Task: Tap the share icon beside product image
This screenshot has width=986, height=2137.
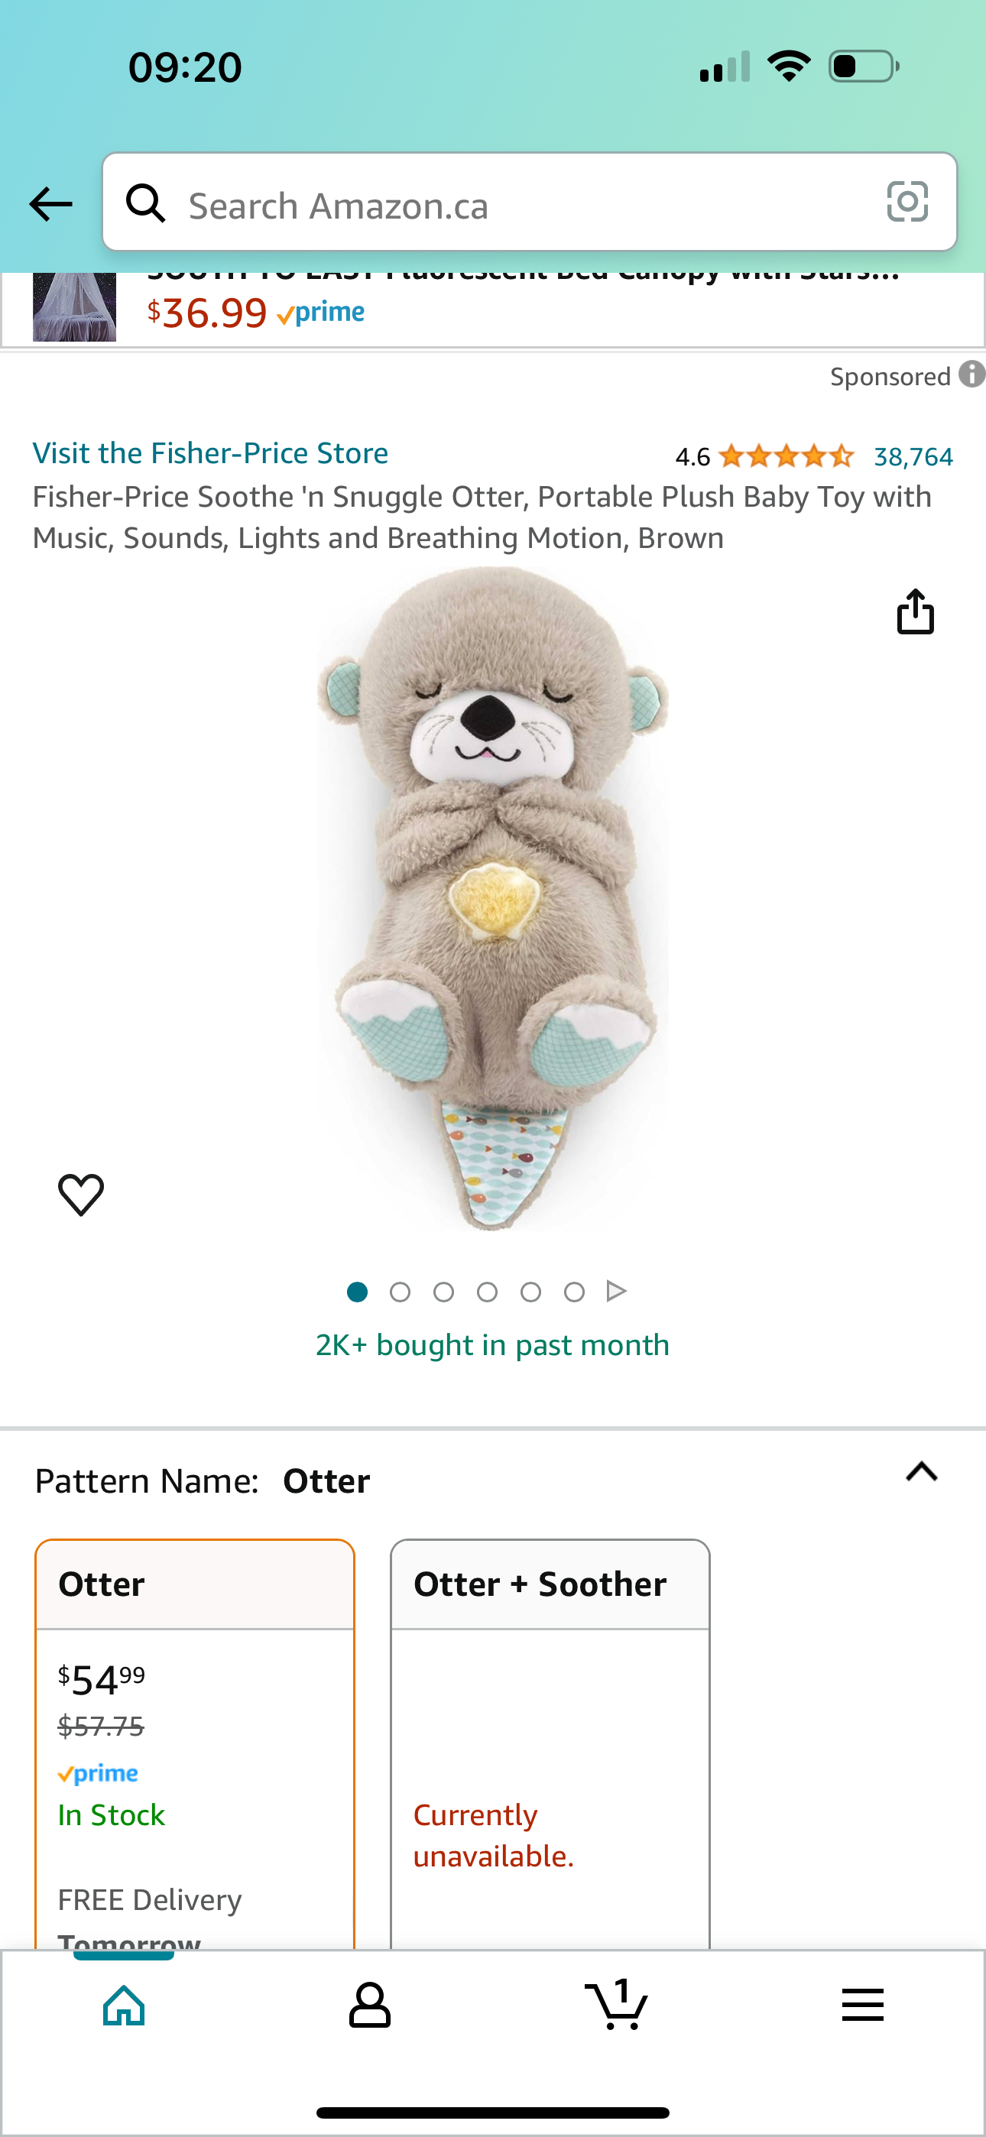Action: coord(916,611)
